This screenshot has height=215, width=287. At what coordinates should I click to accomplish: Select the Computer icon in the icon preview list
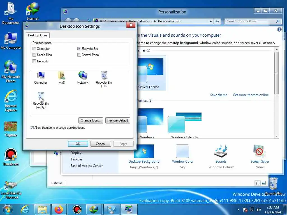41,78
